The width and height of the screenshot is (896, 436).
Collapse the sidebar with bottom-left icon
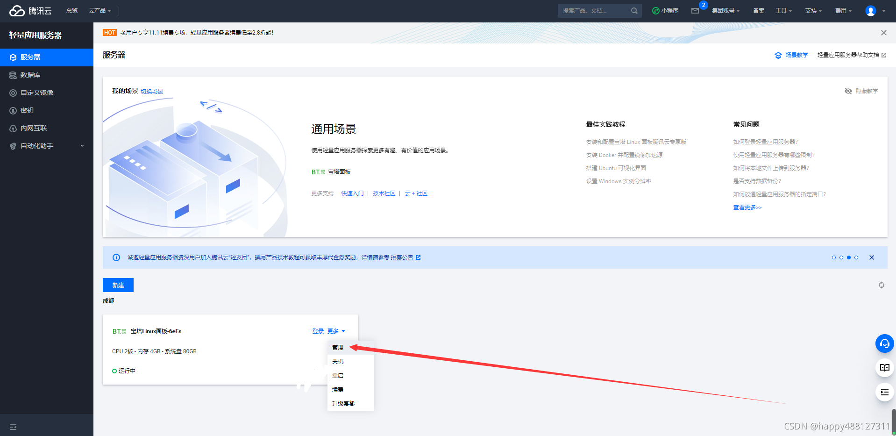[x=13, y=427]
